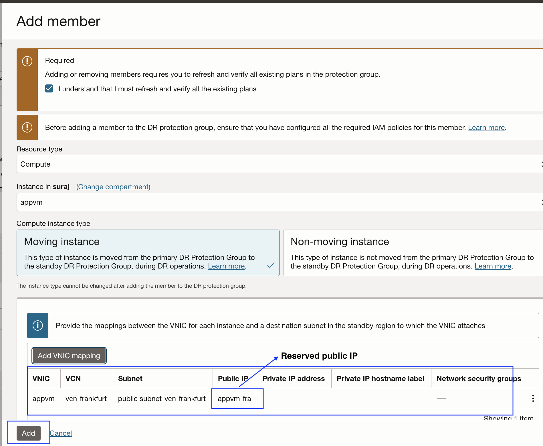
Task: Click the Subnet column header
Action: click(130, 378)
